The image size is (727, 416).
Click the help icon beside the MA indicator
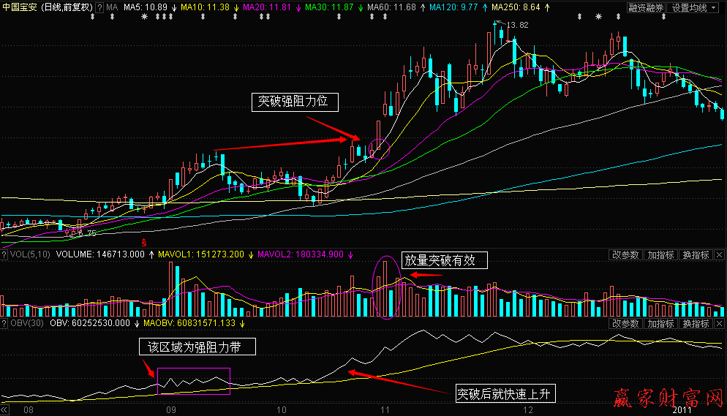(100, 7)
